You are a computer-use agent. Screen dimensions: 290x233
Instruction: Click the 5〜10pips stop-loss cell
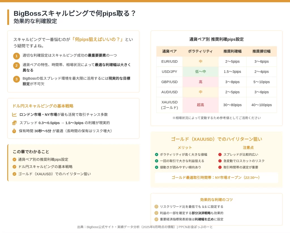click(x=261, y=82)
